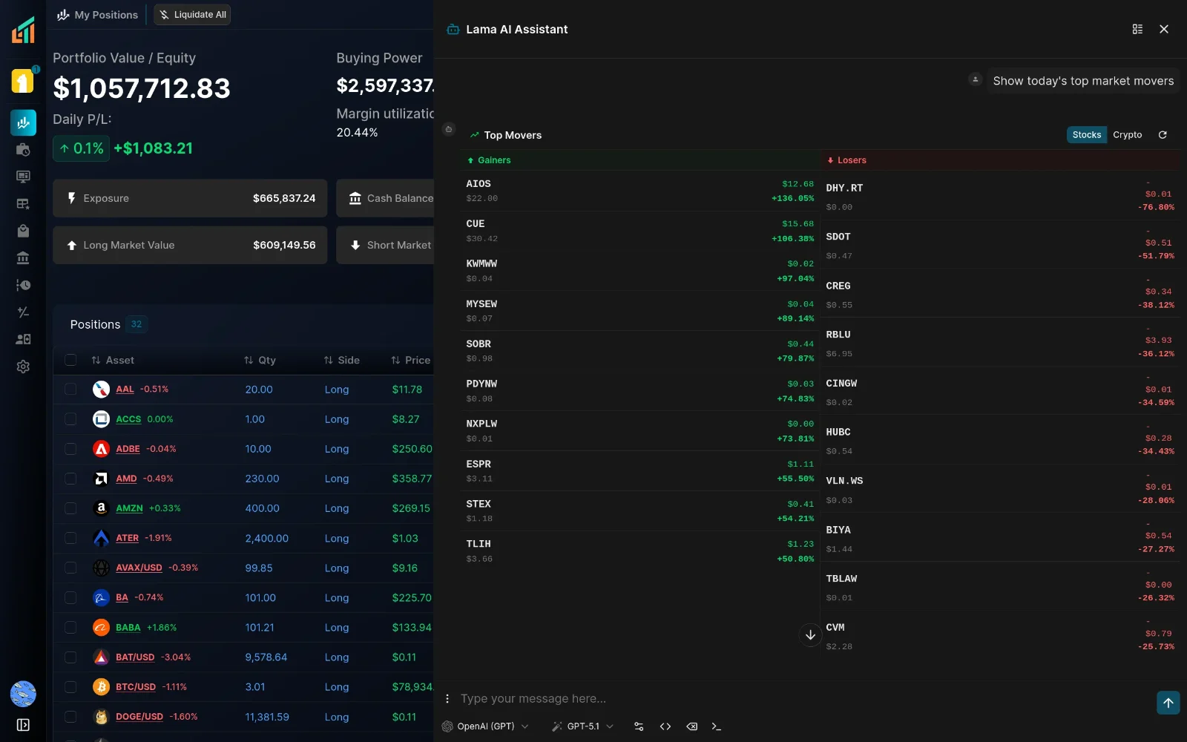
Task: Sort positions by Qty column
Action: tap(260, 360)
